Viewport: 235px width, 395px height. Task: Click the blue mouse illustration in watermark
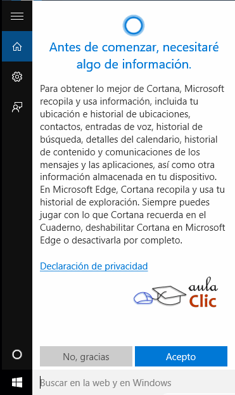[x=143, y=297]
